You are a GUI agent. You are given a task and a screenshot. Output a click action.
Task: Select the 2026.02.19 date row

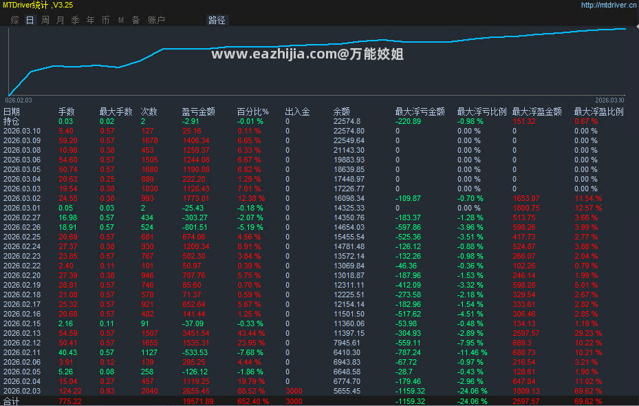pos(22,286)
